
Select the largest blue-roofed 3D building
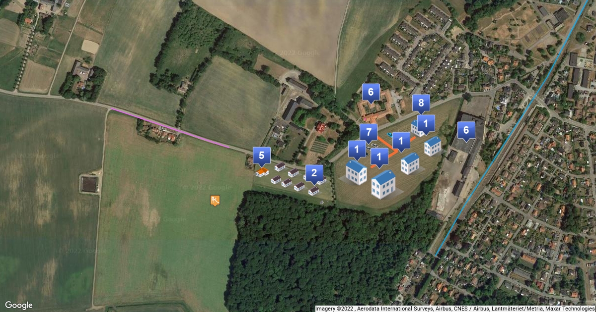383,184
